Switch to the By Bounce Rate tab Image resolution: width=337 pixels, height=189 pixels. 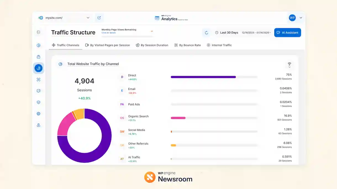pos(188,45)
